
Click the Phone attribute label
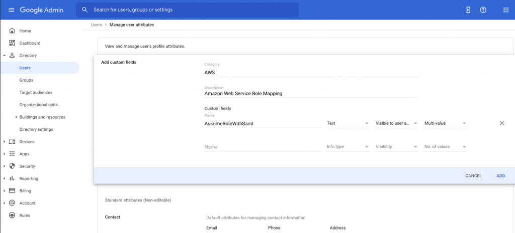pos(274,228)
